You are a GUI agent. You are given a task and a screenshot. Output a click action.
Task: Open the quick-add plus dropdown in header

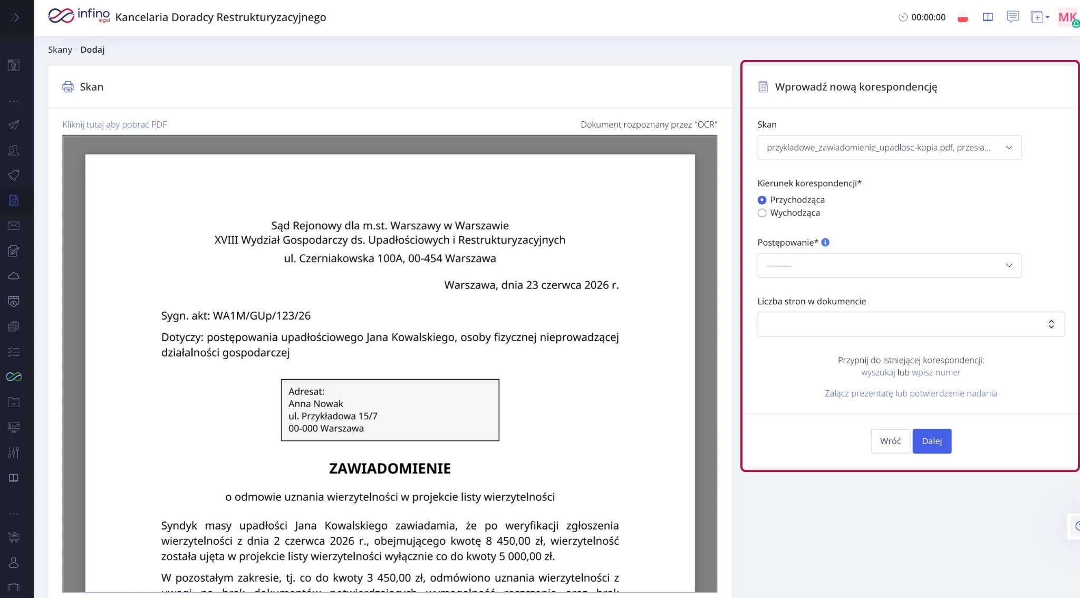1039,17
